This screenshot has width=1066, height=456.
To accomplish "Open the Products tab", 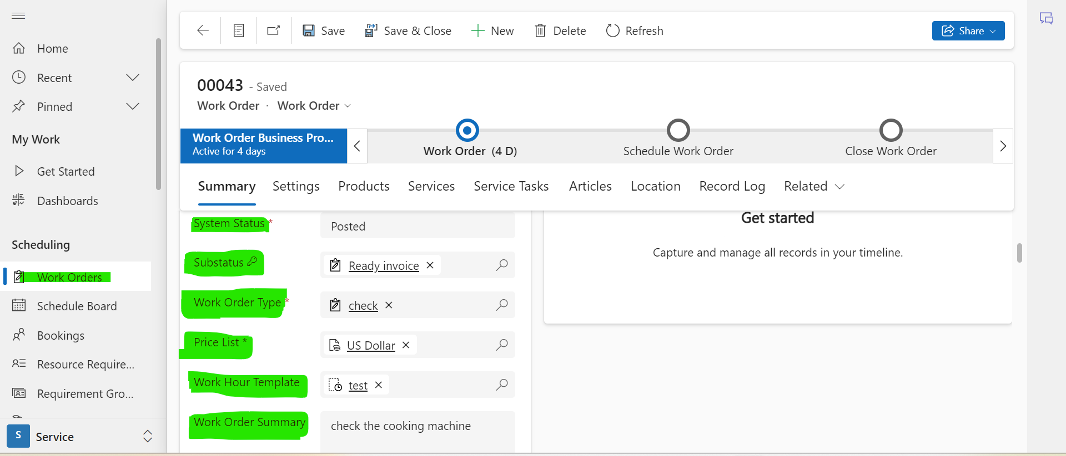I will (364, 186).
